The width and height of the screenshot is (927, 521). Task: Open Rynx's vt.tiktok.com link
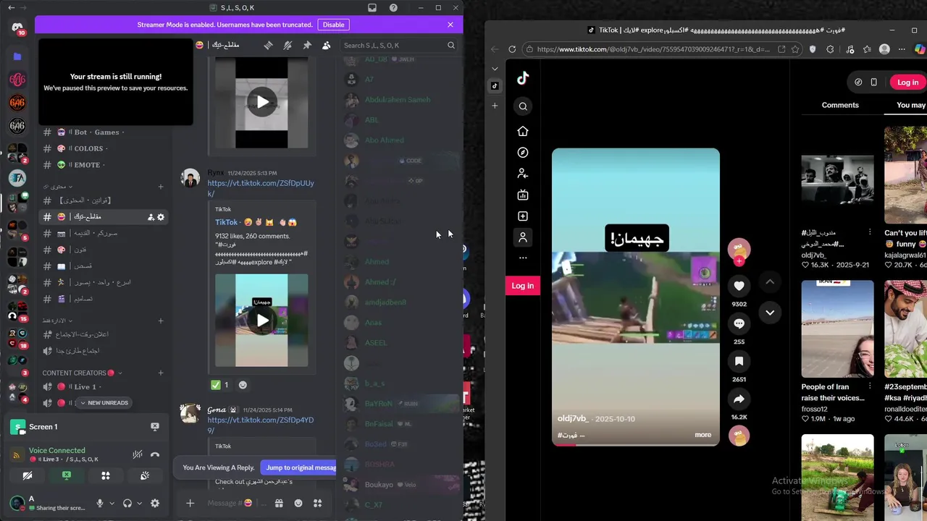261,188
